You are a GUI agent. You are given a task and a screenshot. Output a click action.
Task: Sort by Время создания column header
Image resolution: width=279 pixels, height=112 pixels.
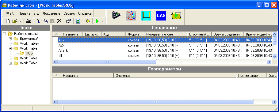point(228,34)
